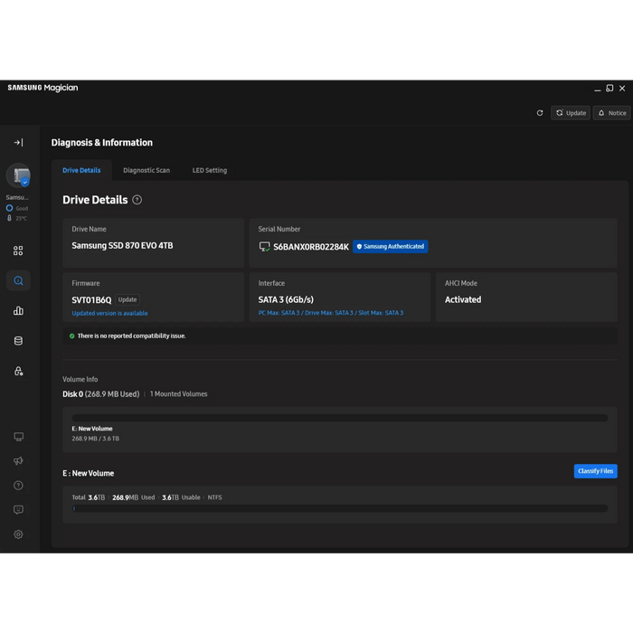Switch to the Drive Details tab
This screenshot has width=633, height=633.
pyautogui.click(x=81, y=170)
